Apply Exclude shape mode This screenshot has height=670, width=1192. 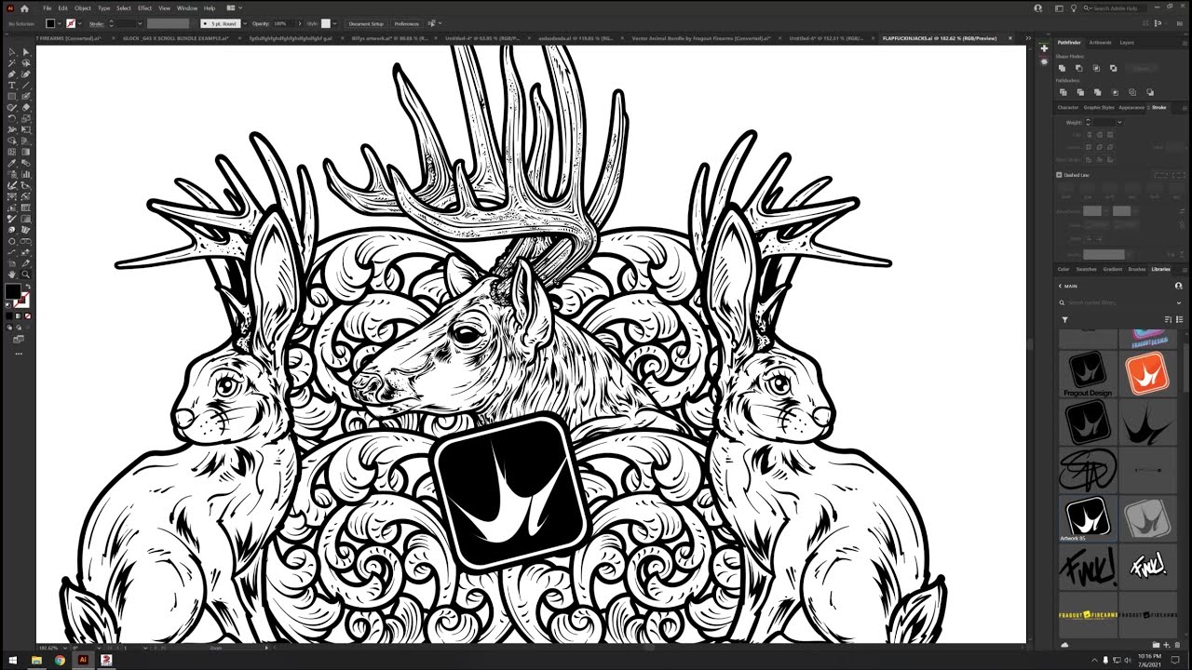pyautogui.click(x=1113, y=68)
